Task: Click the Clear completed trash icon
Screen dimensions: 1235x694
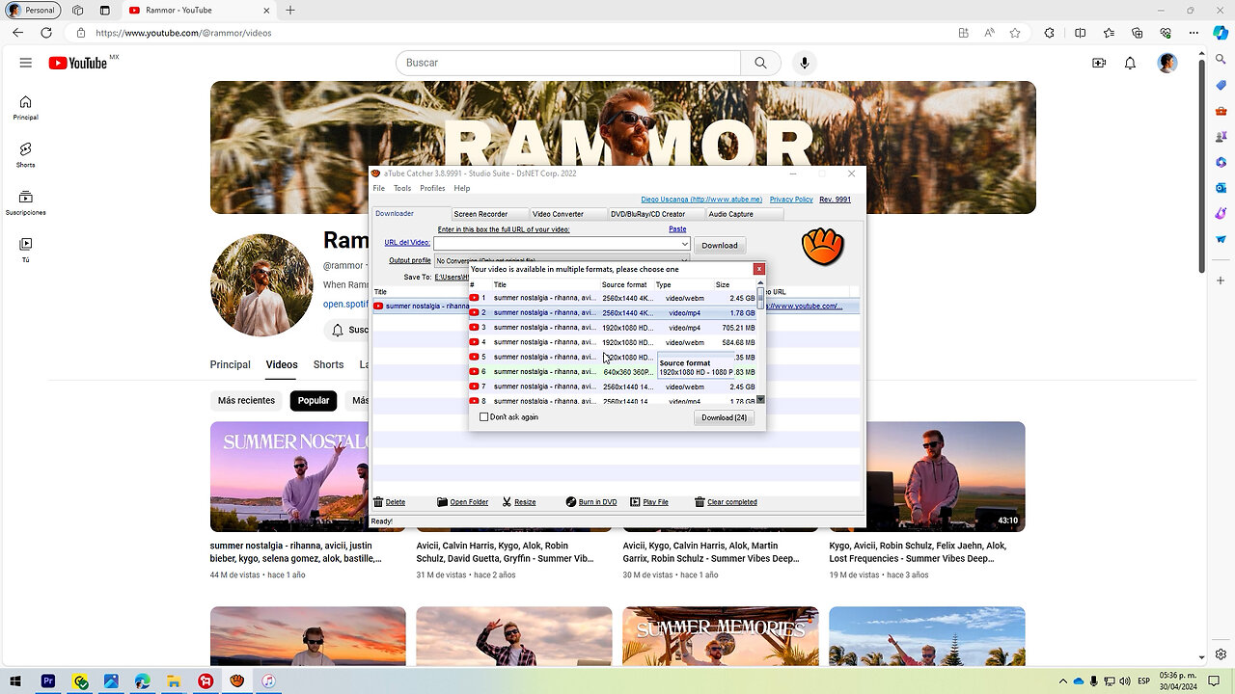Action: click(x=700, y=502)
